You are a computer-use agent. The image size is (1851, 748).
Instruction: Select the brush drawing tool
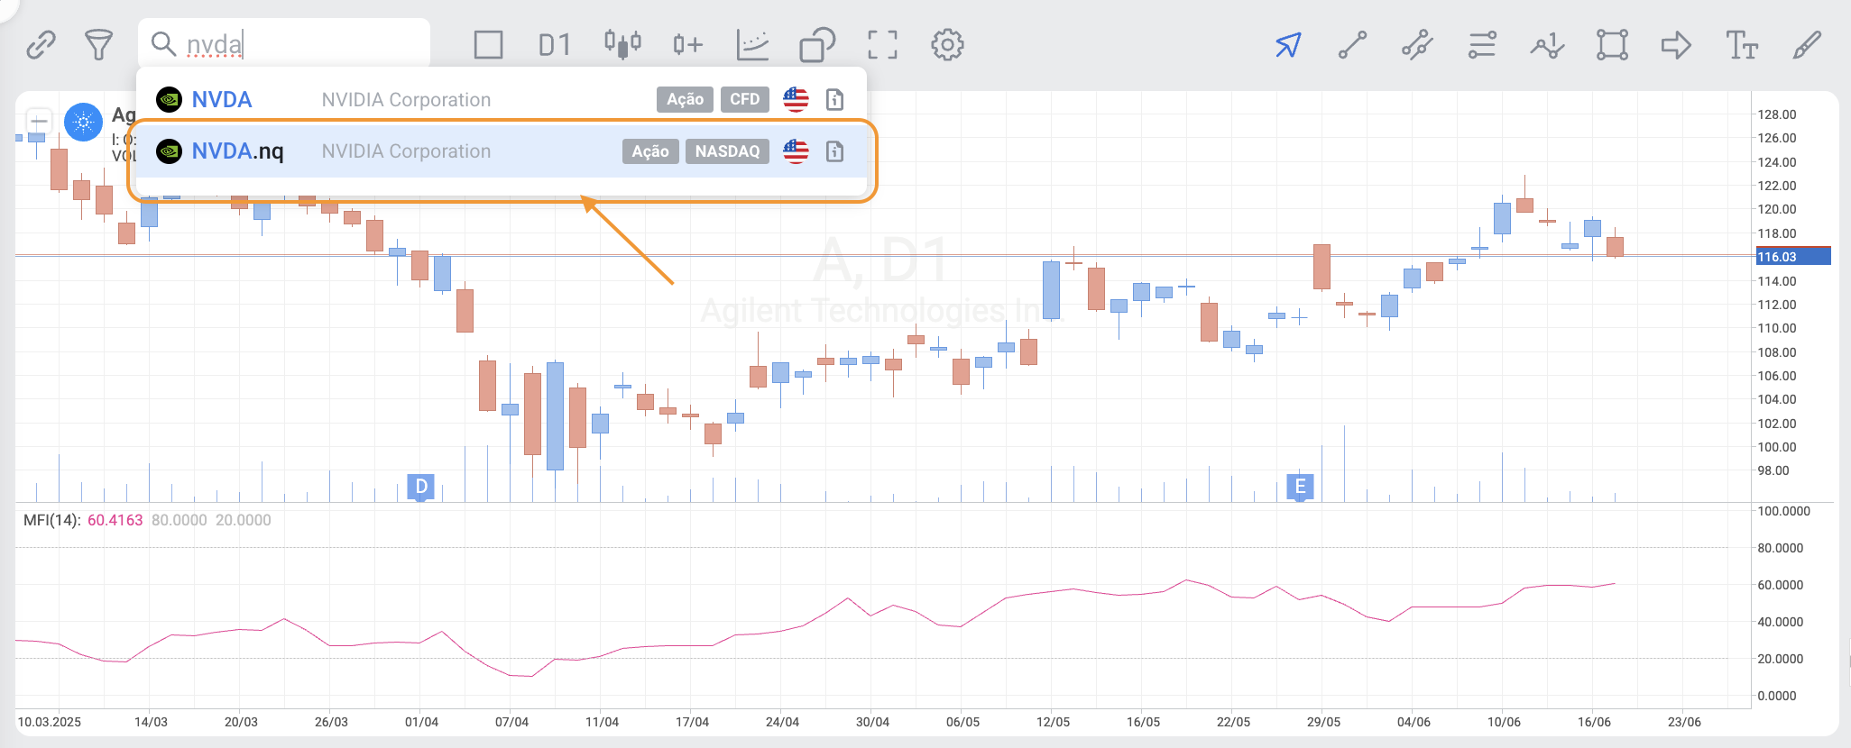1807,44
